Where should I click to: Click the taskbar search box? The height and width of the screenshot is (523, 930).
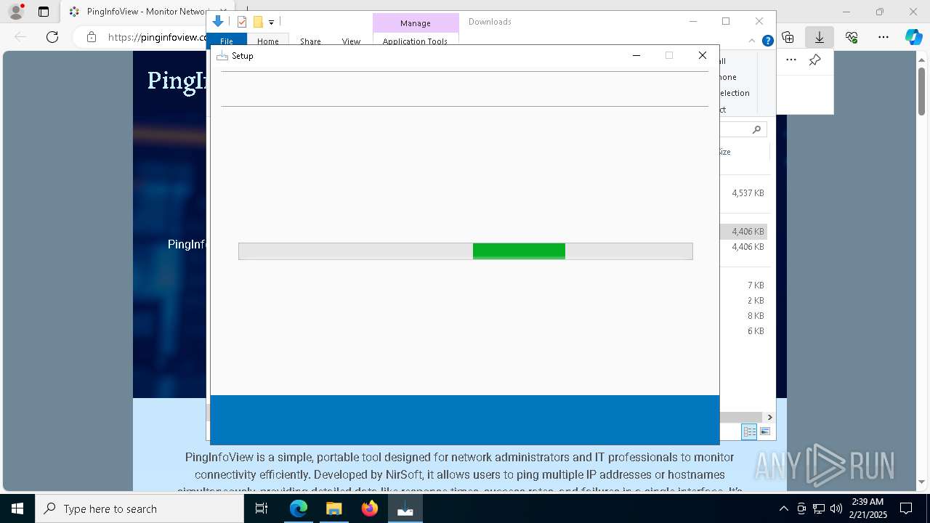pyautogui.click(x=139, y=508)
